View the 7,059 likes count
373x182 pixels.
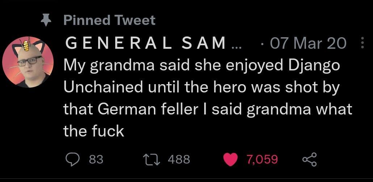(262, 159)
